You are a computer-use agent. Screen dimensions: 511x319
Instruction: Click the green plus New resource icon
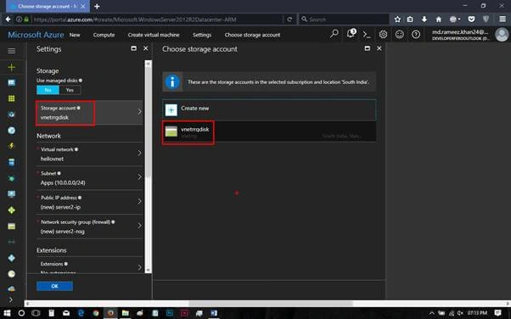[11, 67]
